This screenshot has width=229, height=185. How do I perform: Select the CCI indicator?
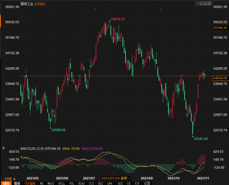[92, 183]
